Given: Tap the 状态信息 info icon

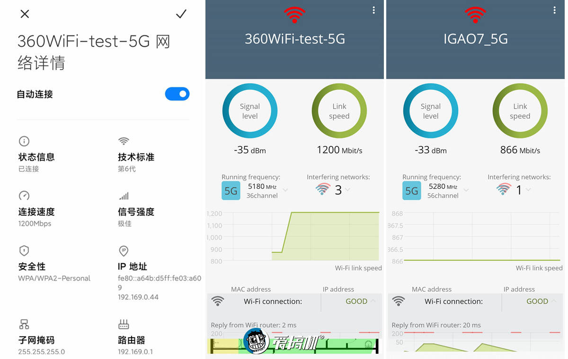Looking at the screenshot, I should coord(24,141).
